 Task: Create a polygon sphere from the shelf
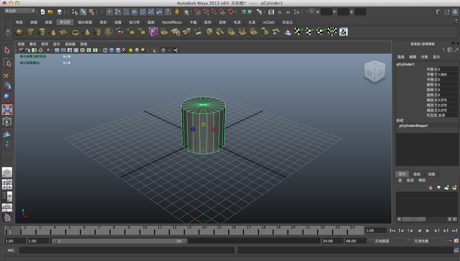pyautogui.click(x=20, y=32)
